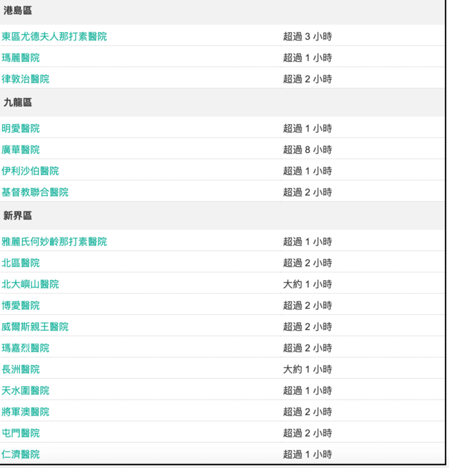Open 博愛醫院 hospital page

(21, 305)
